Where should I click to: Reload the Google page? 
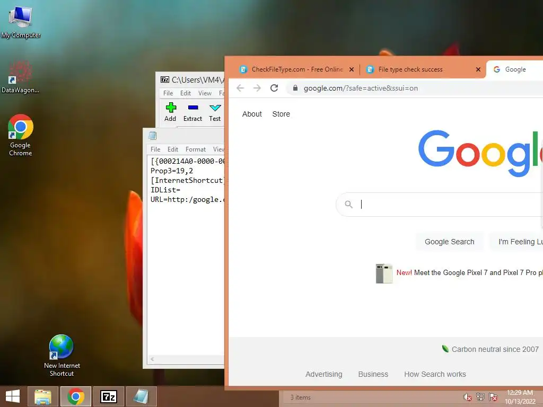point(274,89)
